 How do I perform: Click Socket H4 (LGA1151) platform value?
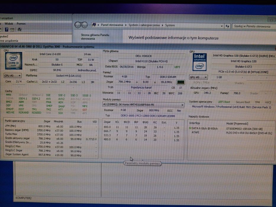coord(68,76)
